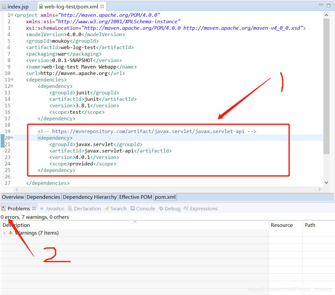335x295 pixels.
Task: Click the Debug bug icon
Action: click(161, 208)
